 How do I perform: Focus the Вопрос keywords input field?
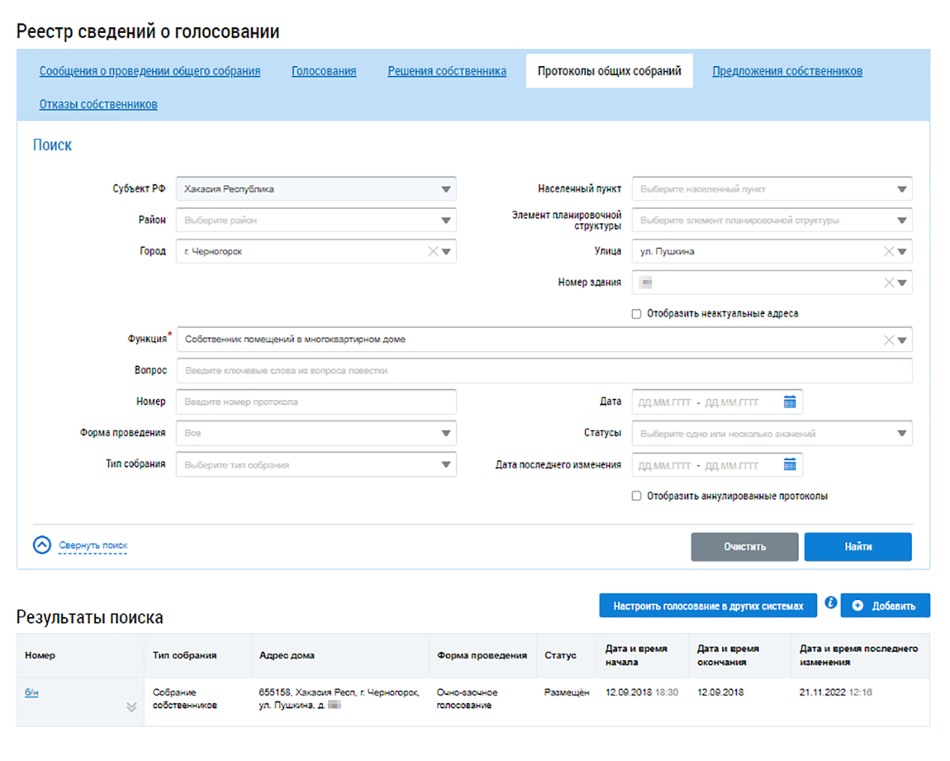coord(544,371)
